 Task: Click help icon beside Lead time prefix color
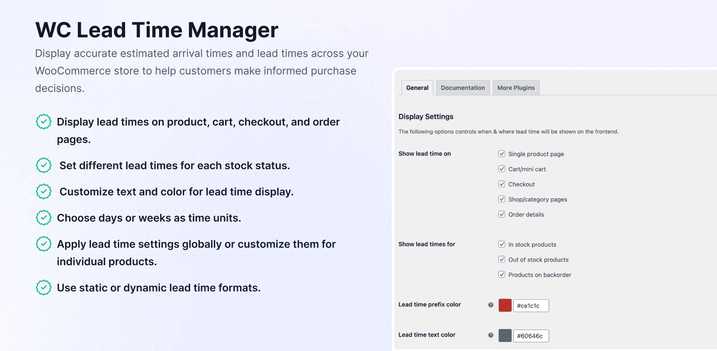click(x=491, y=305)
